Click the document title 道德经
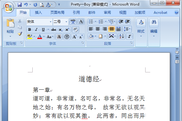182x121 pixels. [x=89, y=79]
